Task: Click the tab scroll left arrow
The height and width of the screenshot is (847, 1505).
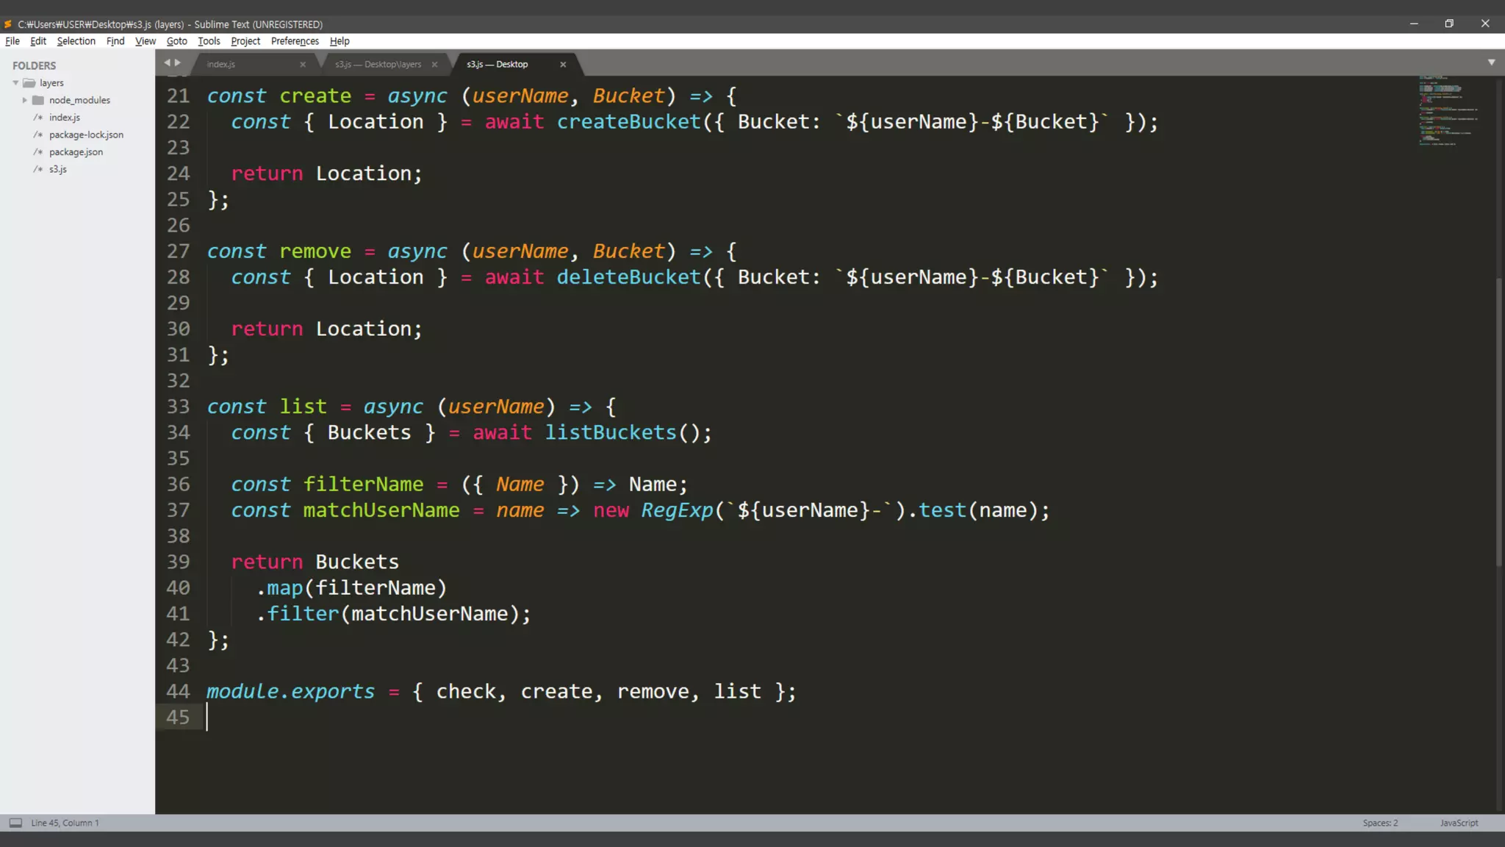Action: point(167,62)
